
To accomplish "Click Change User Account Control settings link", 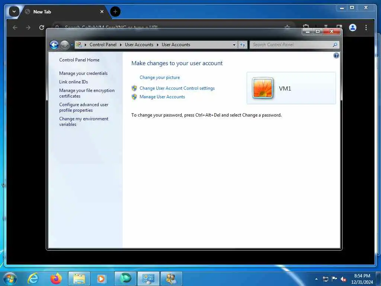I will point(177,88).
